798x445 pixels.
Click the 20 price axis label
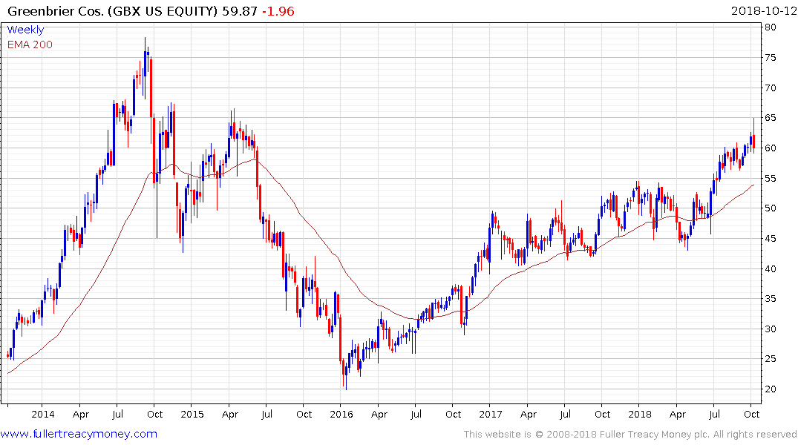tap(770, 389)
